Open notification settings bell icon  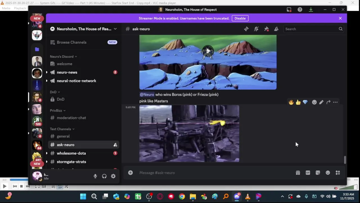point(256,29)
